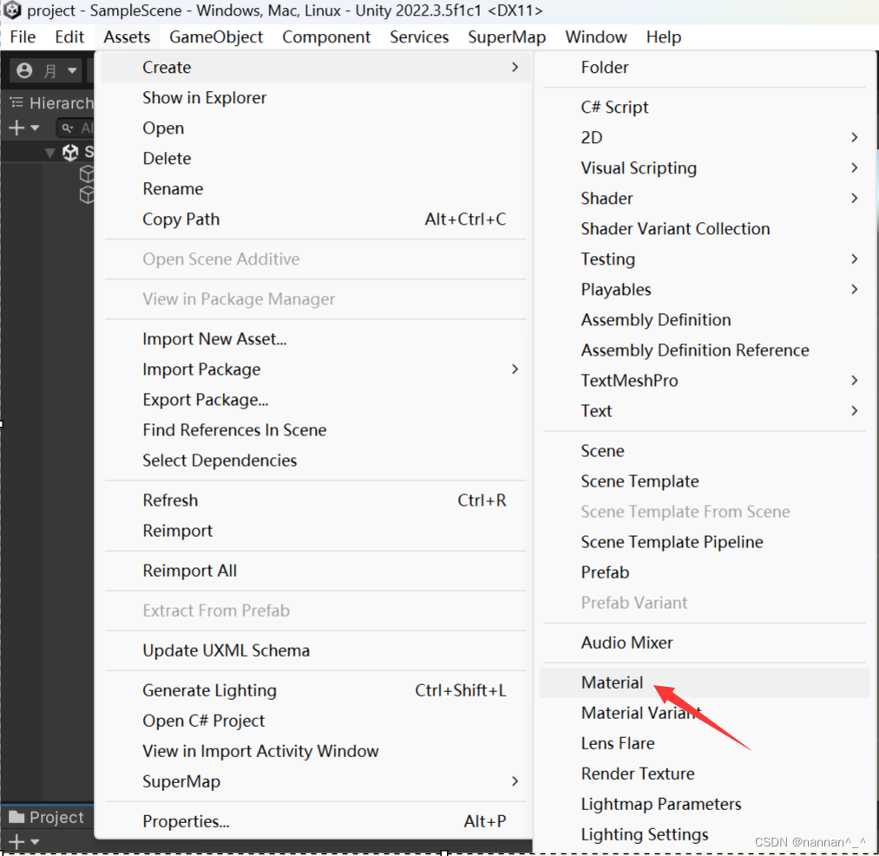Viewport: 879px width, 856px height.
Task: Select the Open menu entry
Action: tap(316, 127)
